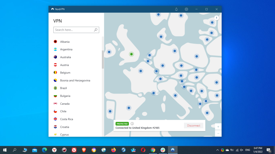The height and width of the screenshot is (154, 275).
Task: Click the exclamation alert icon on map
Action: tap(217, 18)
